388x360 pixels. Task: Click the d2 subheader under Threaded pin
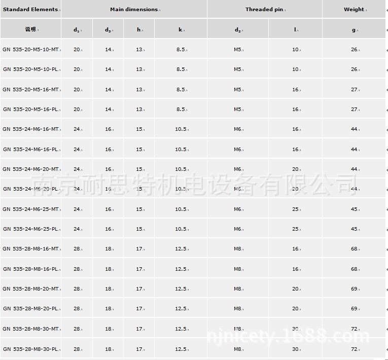(x=237, y=29)
